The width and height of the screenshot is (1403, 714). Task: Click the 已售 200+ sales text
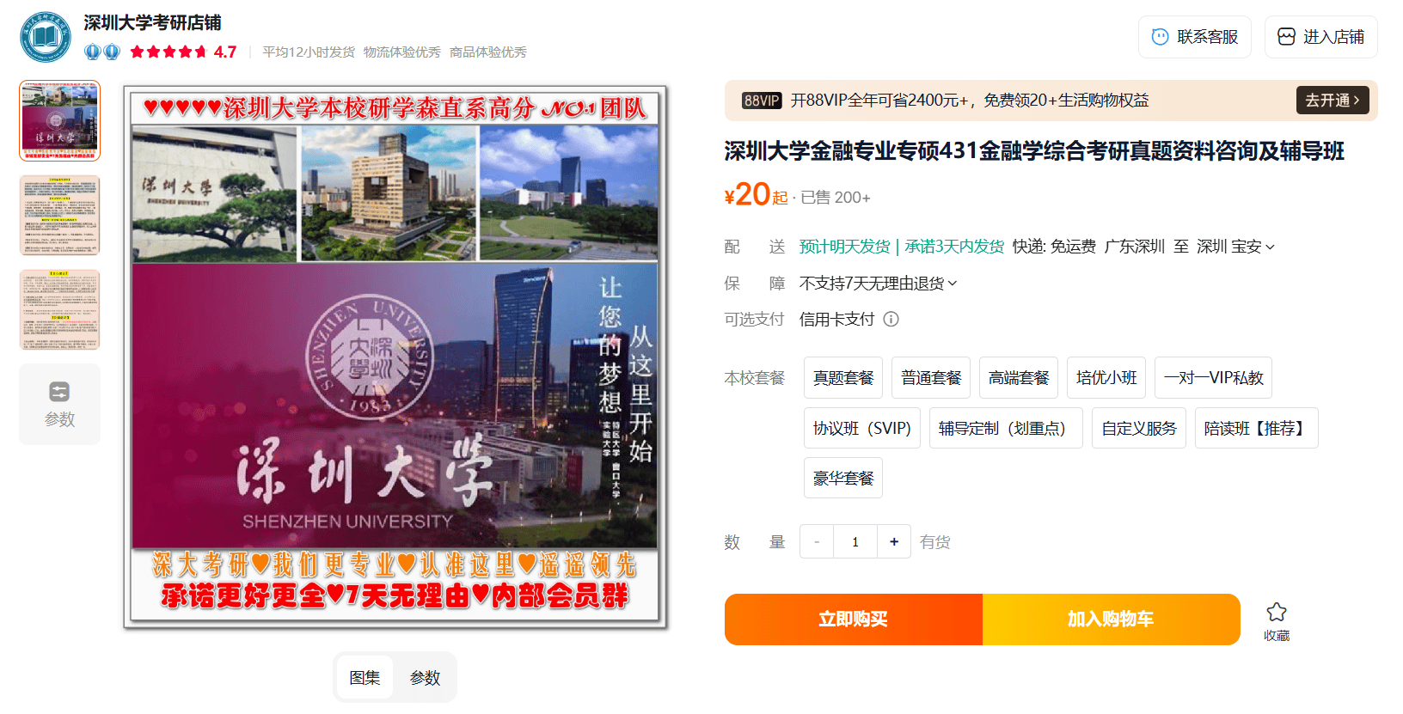[836, 198]
